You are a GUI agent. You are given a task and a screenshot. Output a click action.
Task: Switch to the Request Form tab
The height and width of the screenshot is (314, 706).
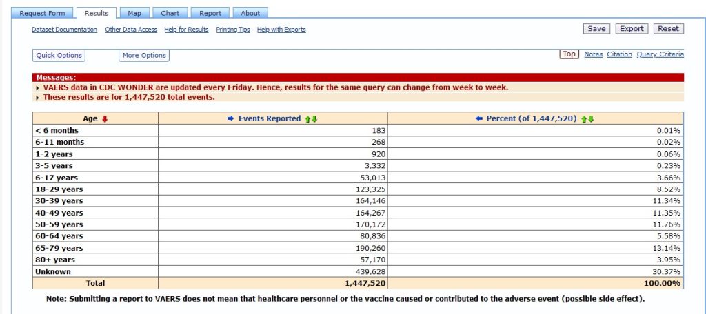[x=43, y=13]
